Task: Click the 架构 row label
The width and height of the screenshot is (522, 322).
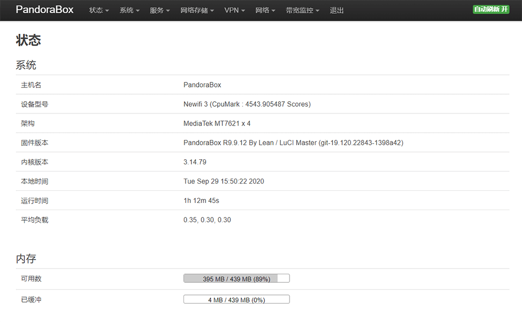Action: [x=28, y=123]
